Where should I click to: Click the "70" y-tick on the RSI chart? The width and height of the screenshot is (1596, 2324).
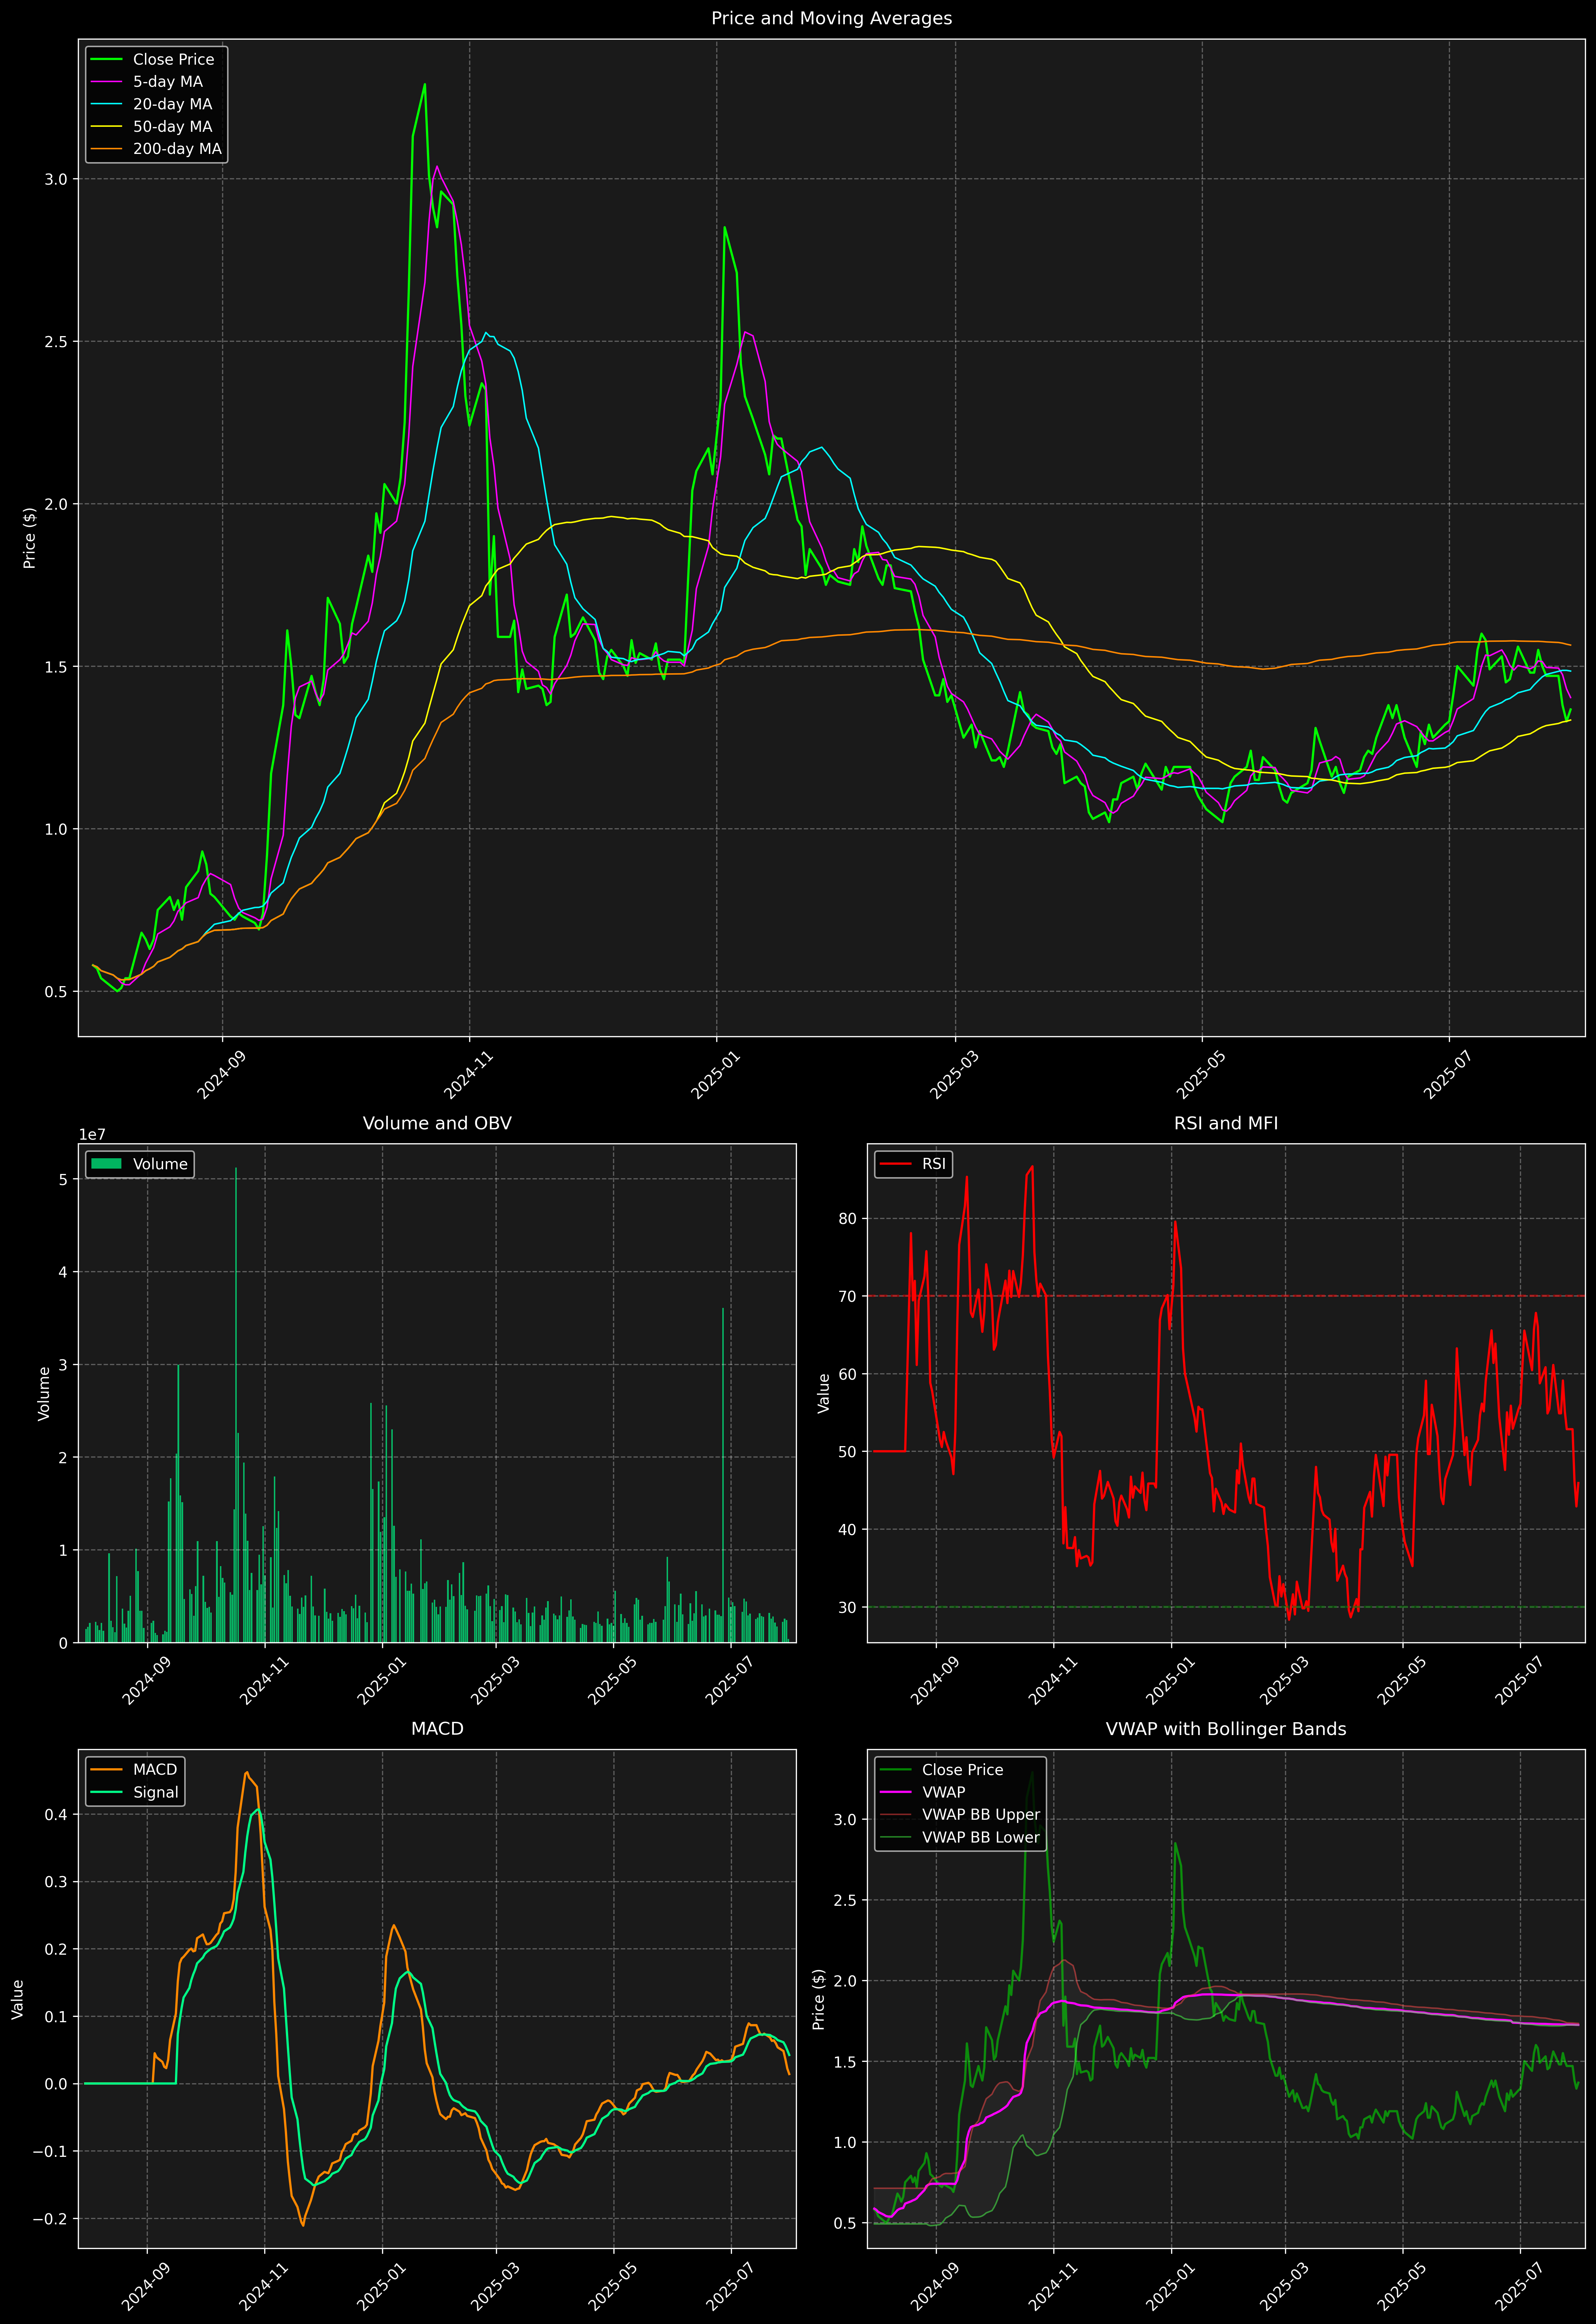[x=848, y=1296]
